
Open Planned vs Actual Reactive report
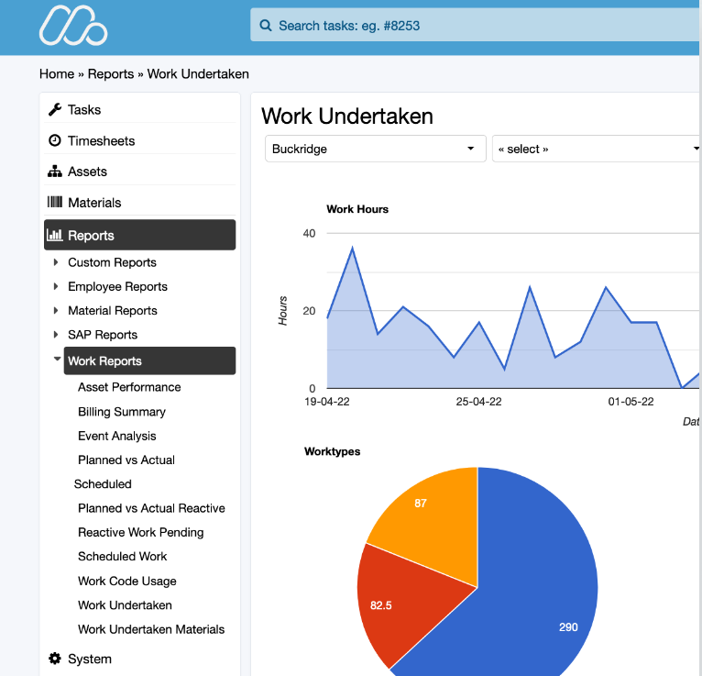tap(151, 508)
